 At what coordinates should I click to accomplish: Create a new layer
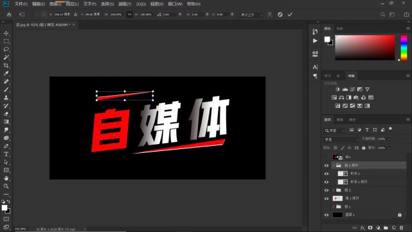click(x=393, y=228)
